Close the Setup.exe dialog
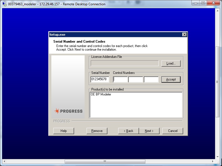This screenshot has width=222, height=166. [184, 35]
